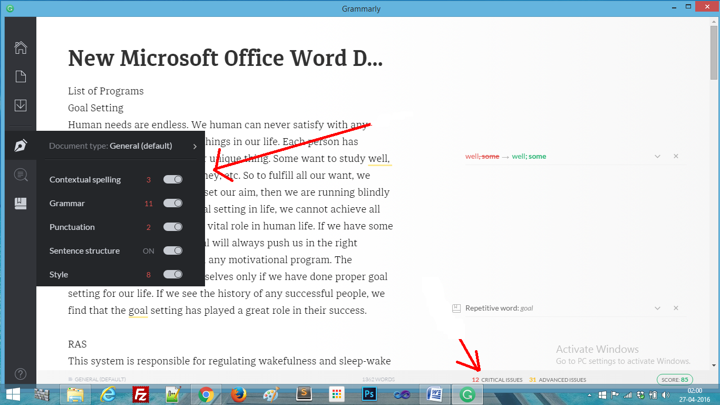Click the Grammarly taskbar icon
720x405 pixels.
(x=467, y=394)
